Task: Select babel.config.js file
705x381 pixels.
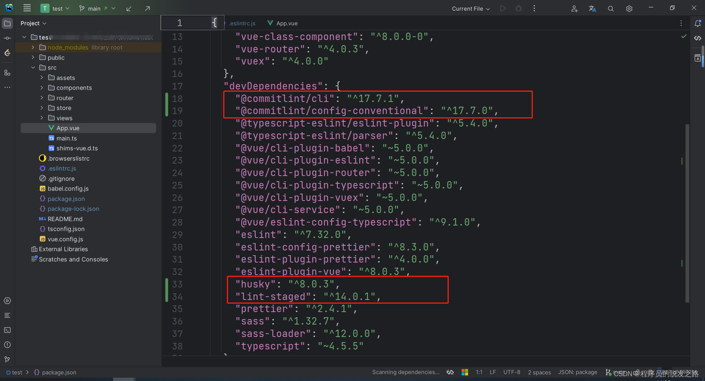Action: [68, 188]
